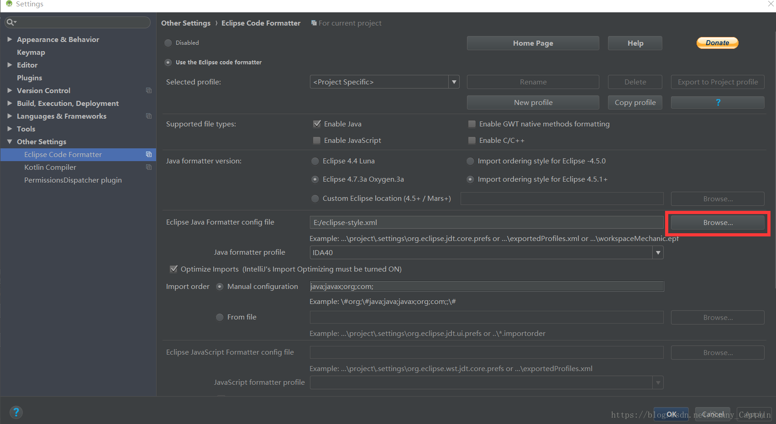776x424 pixels.
Task: Click the project icon beside Kotlin Compiler
Action: 149,167
